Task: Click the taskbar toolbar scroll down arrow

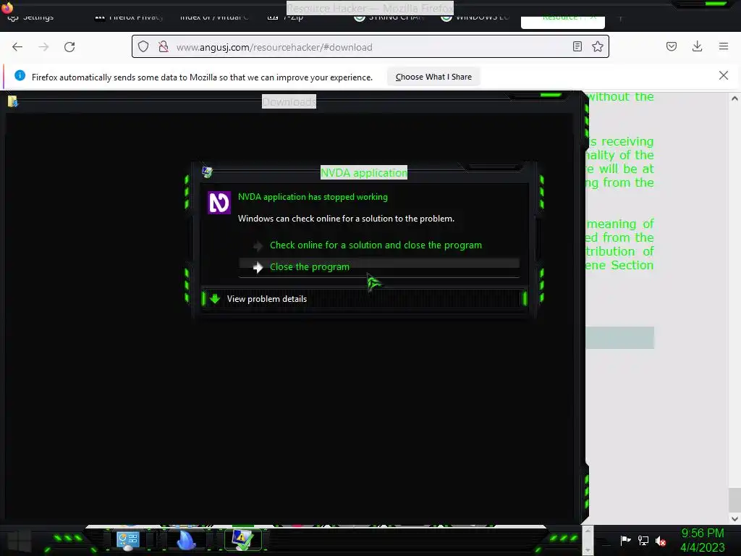Action: coord(588,549)
